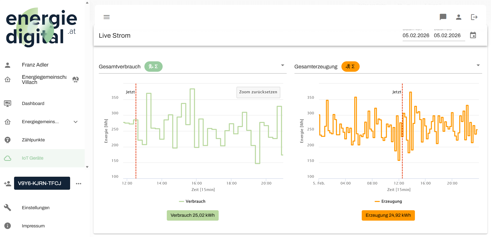
Task: Click the sidebar scroll down arrow
Action: click(87, 167)
